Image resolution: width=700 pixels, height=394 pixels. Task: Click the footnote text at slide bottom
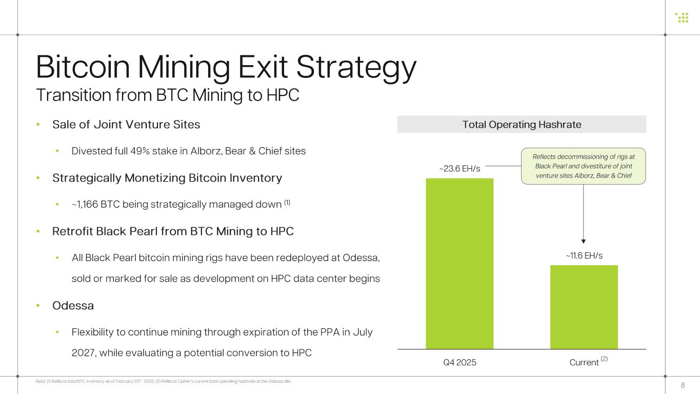164,382
